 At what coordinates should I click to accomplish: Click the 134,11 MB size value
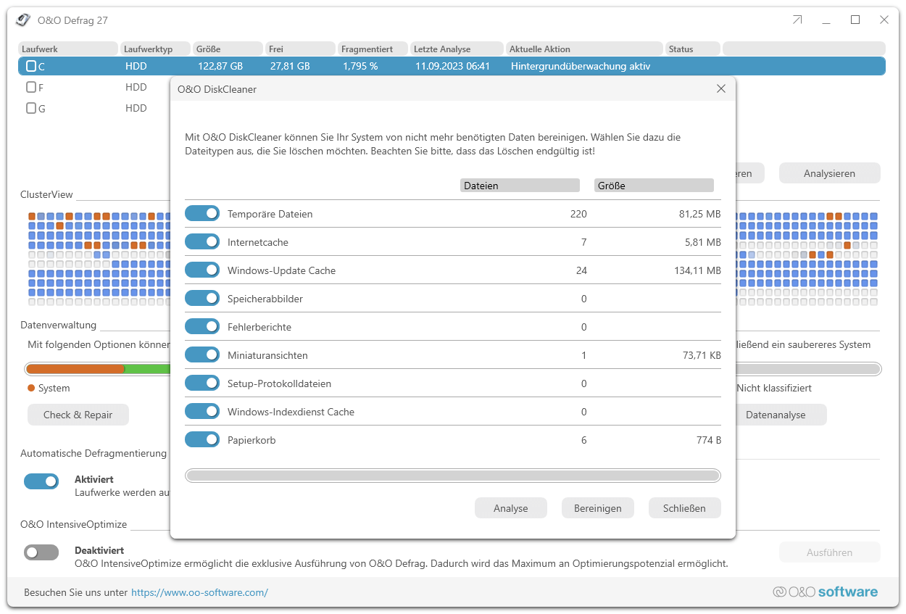point(697,270)
